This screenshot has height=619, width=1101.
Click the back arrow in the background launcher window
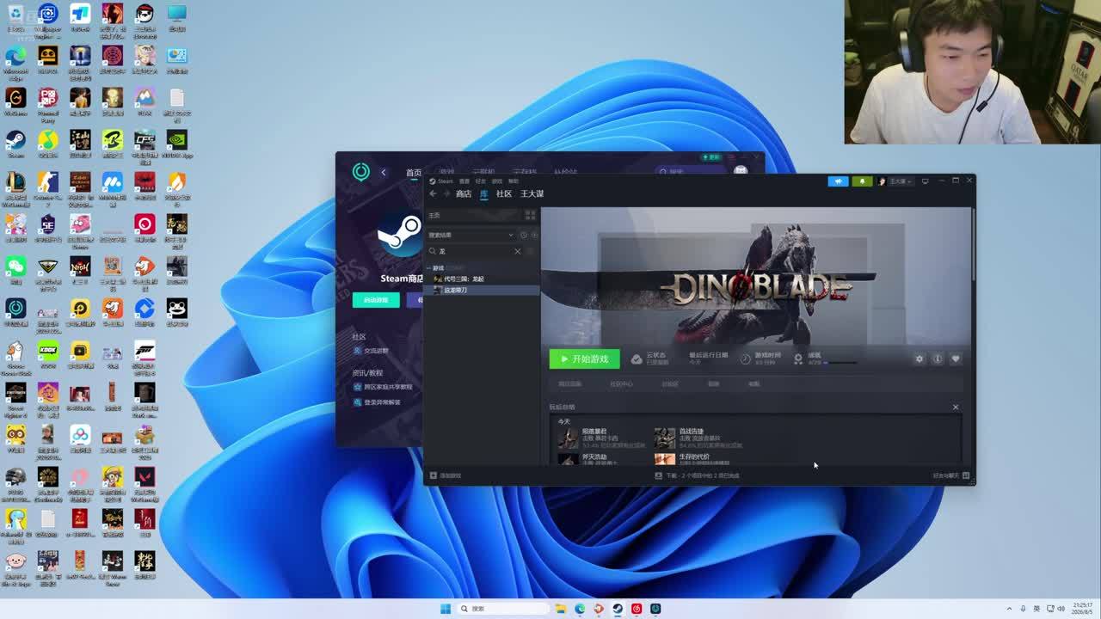point(384,172)
